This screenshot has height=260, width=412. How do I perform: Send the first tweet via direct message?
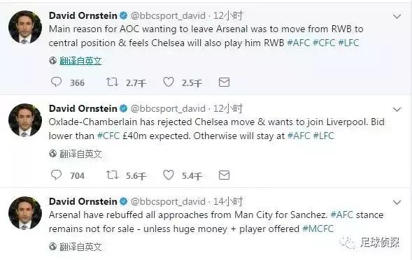224,82
